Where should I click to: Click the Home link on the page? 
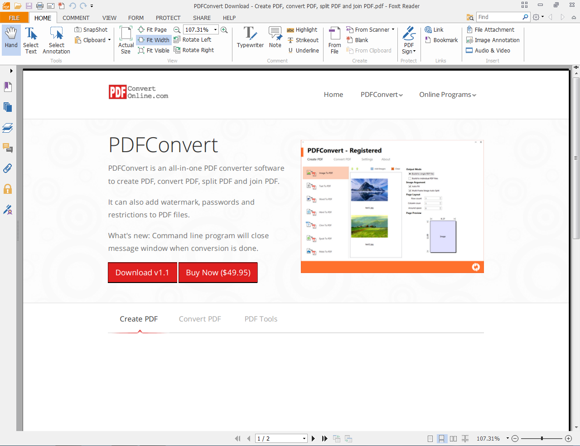pyautogui.click(x=333, y=95)
